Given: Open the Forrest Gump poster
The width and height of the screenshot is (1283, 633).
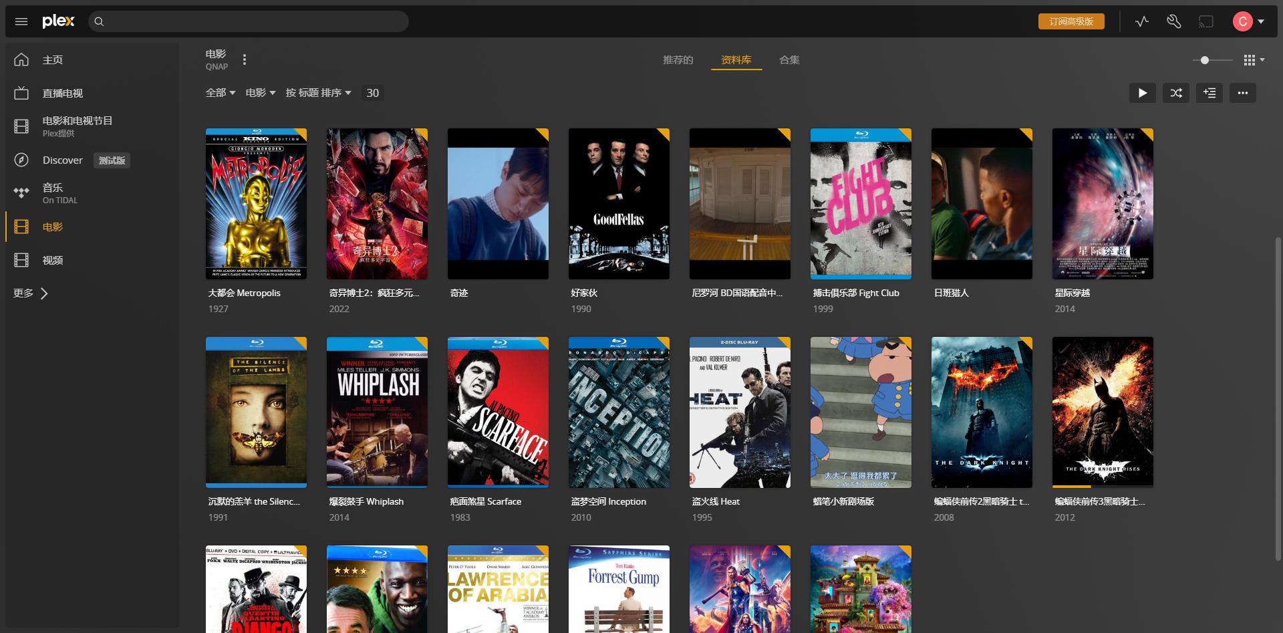Looking at the screenshot, I should coord(619,589).
